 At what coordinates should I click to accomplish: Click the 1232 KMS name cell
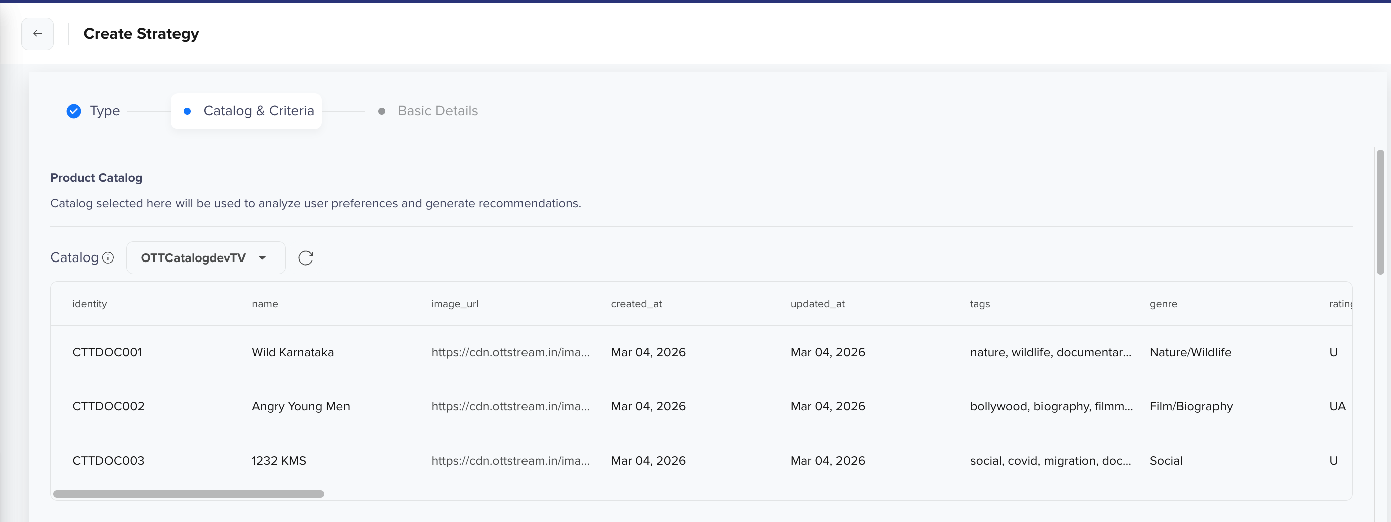pyautogui.click(x=279, y=460)
